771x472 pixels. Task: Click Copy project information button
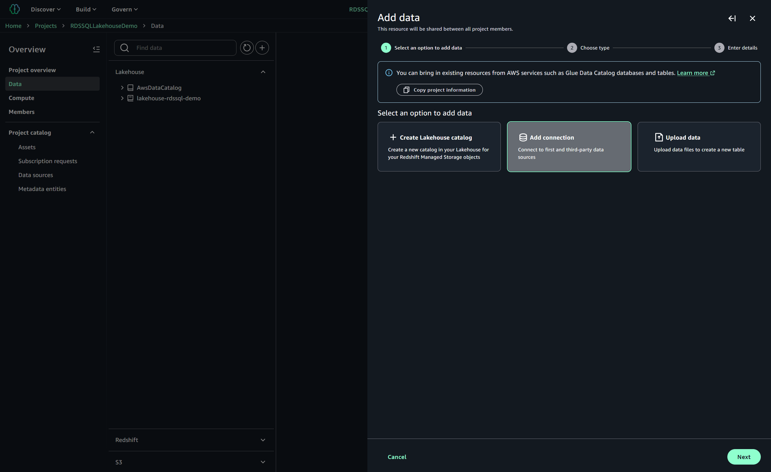(439, 90)
